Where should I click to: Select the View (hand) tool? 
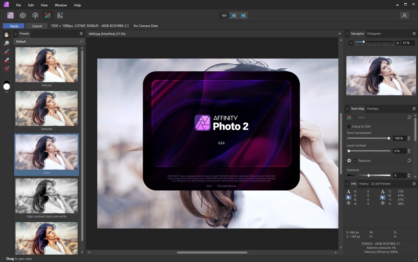point(7,35)
